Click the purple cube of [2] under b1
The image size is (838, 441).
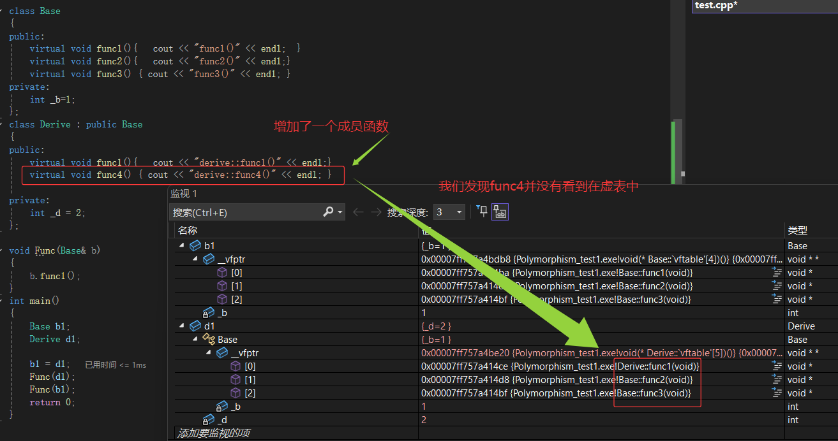click(222, 299)
